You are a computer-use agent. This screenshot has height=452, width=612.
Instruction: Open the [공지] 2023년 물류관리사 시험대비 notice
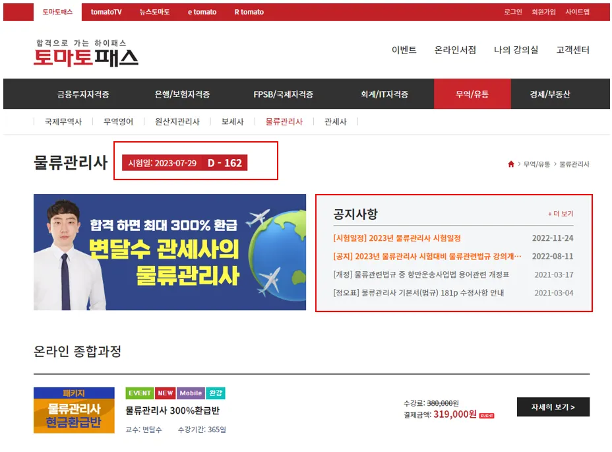[x=427, y=256]
